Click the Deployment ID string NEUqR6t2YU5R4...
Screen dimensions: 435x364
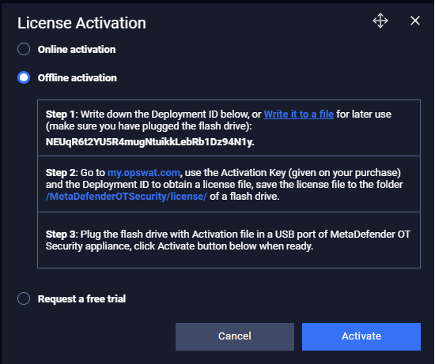[x=149, y=142]
